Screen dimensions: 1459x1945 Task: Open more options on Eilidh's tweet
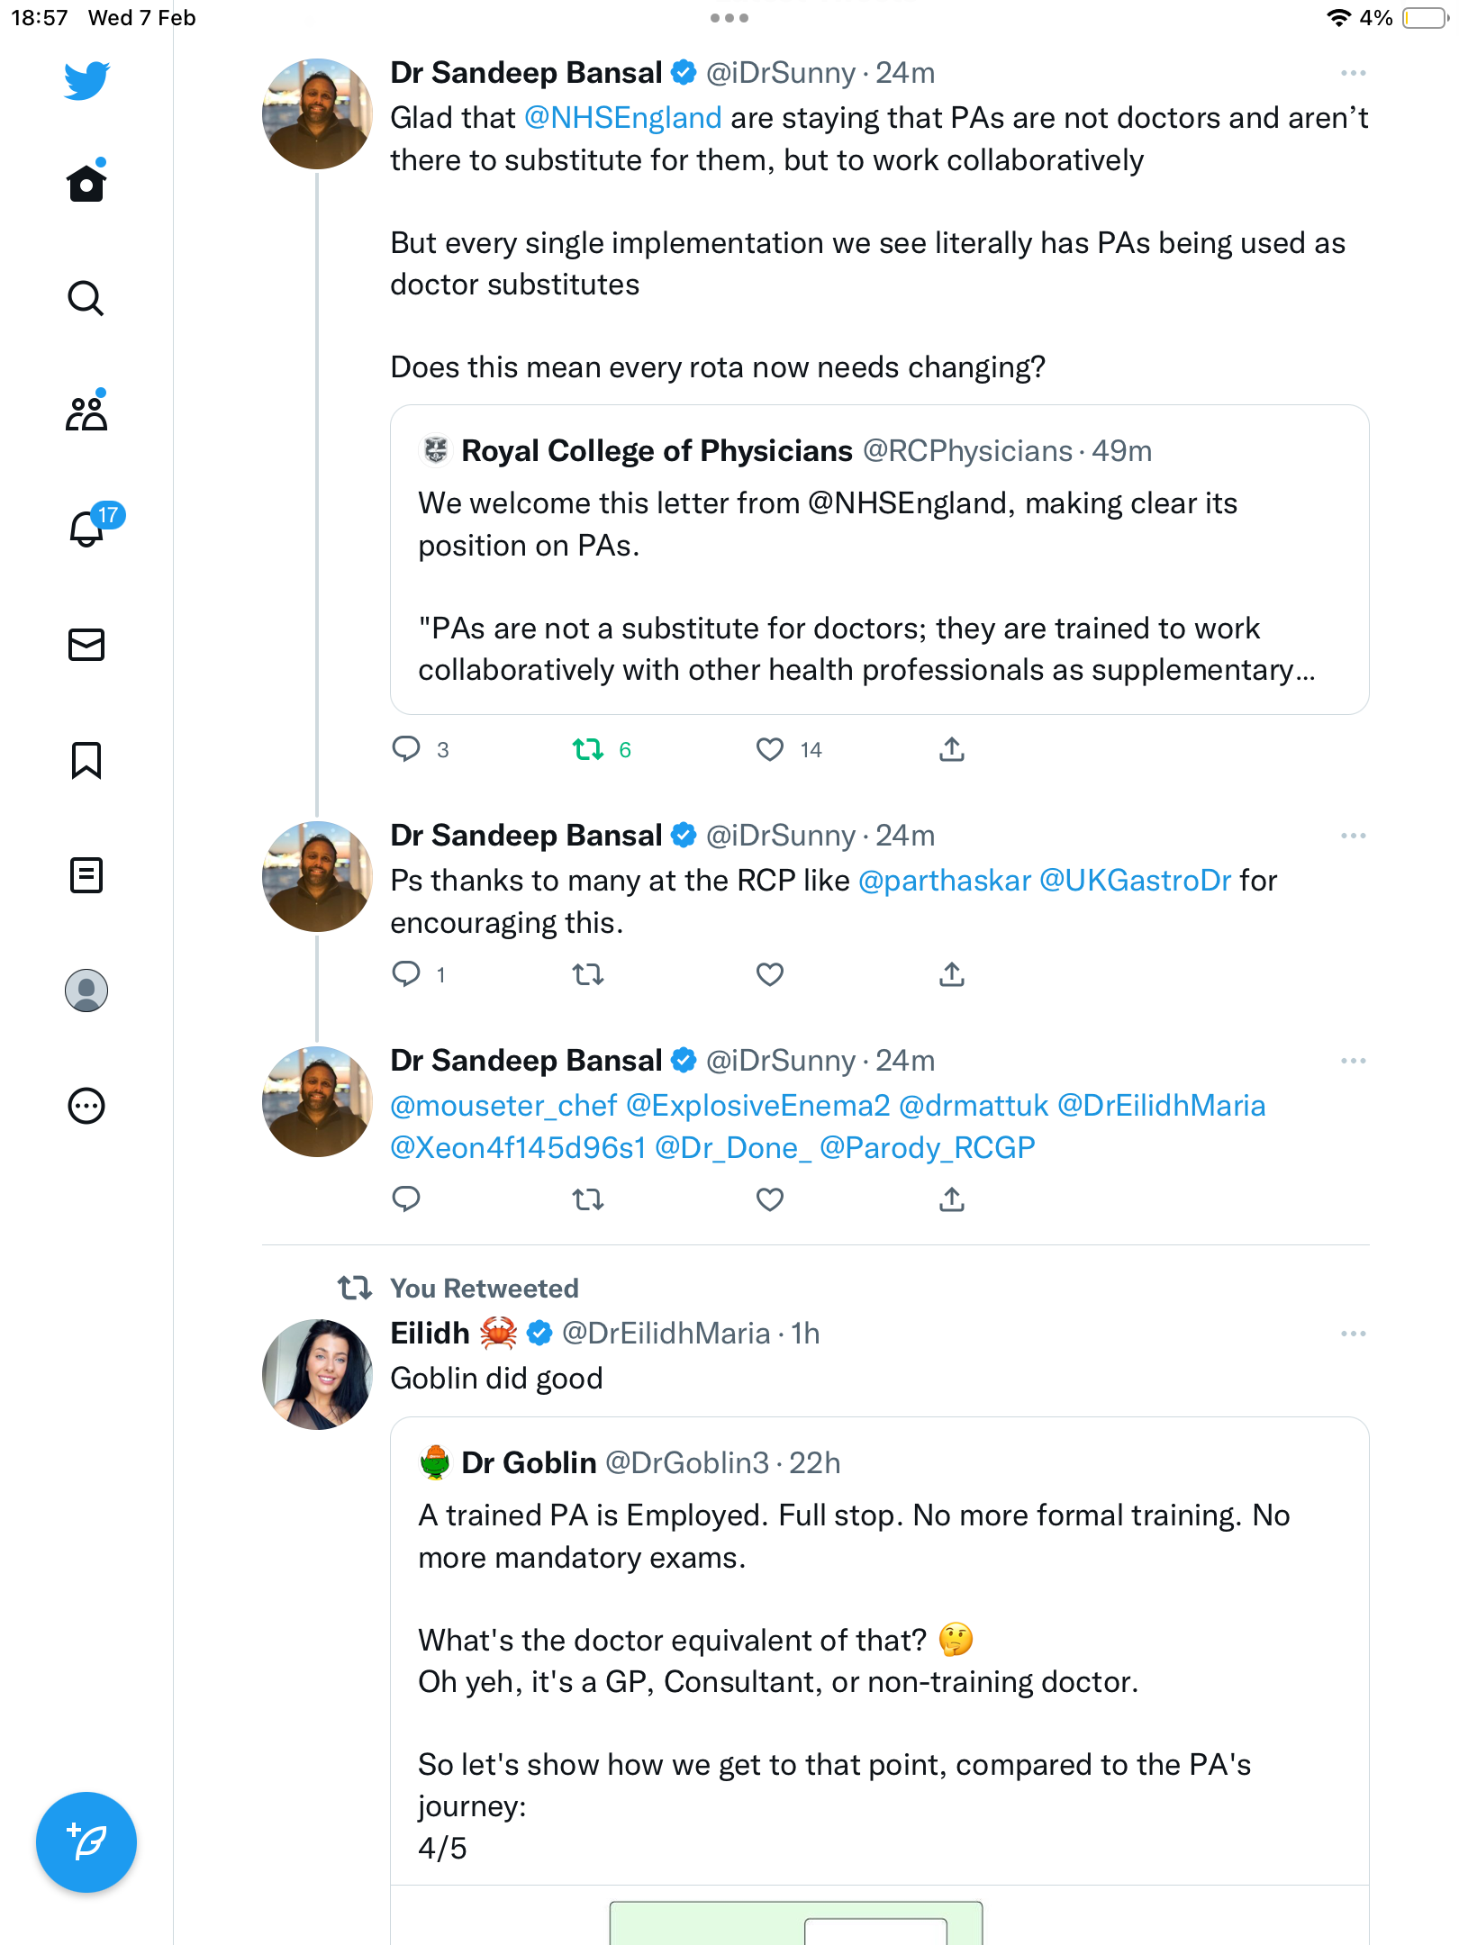tap(1353, 1334)
